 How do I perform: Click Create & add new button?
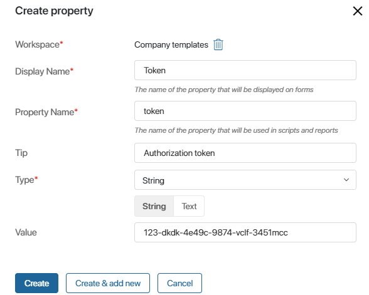(108, 283)
